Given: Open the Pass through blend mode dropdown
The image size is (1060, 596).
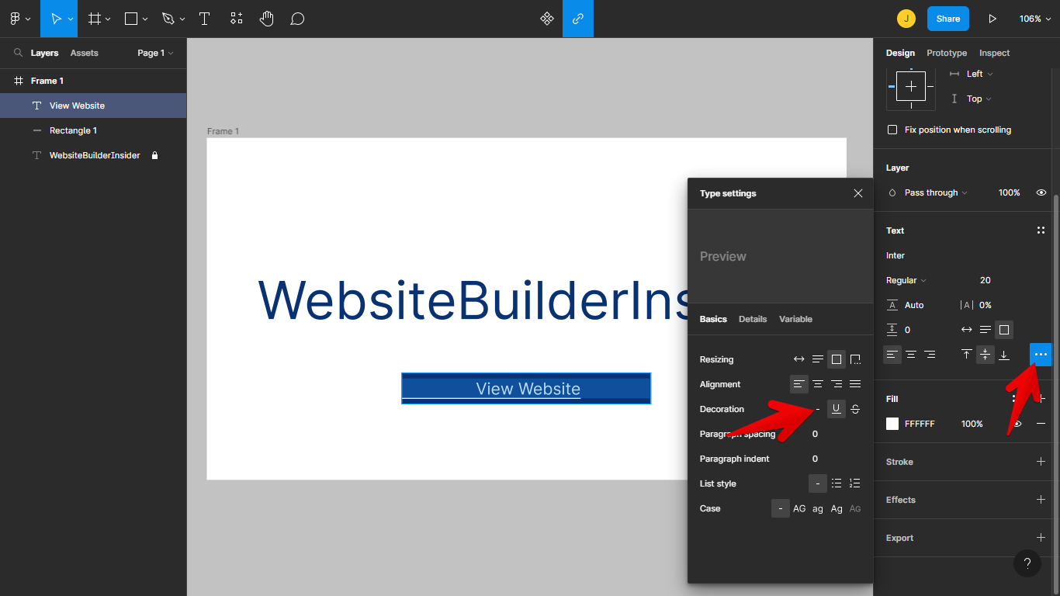Looking at the screenshot, I should 935,192.
